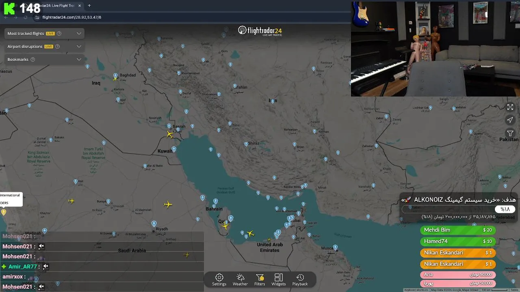The height and width of the screenshot is (292, 520).
Task: Select the Isfahan airport pin
Action: coord(234,86)
